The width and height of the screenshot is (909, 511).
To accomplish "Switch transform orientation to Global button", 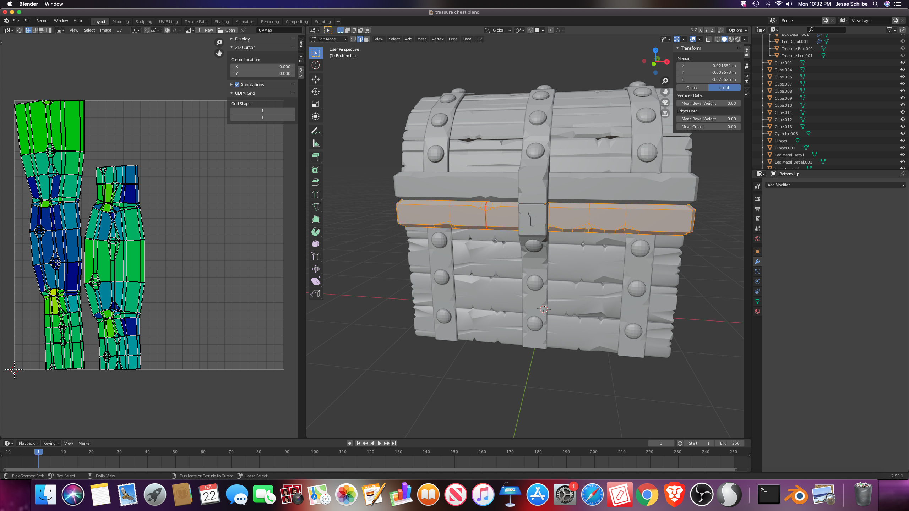I will pos(692,88).
